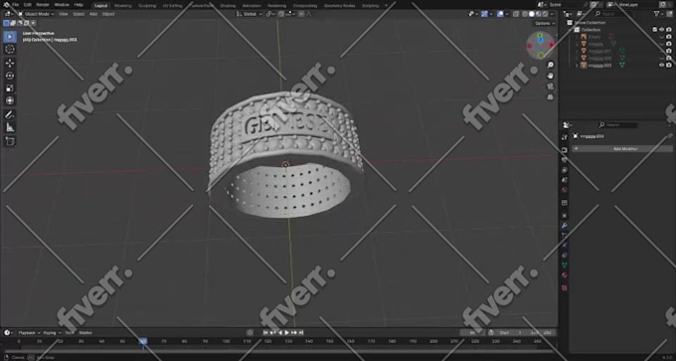The height and width of the screenshot is (361, 676).
Task: Toggle visibility eye on Collection row
Action: click(x=661, y=29)
